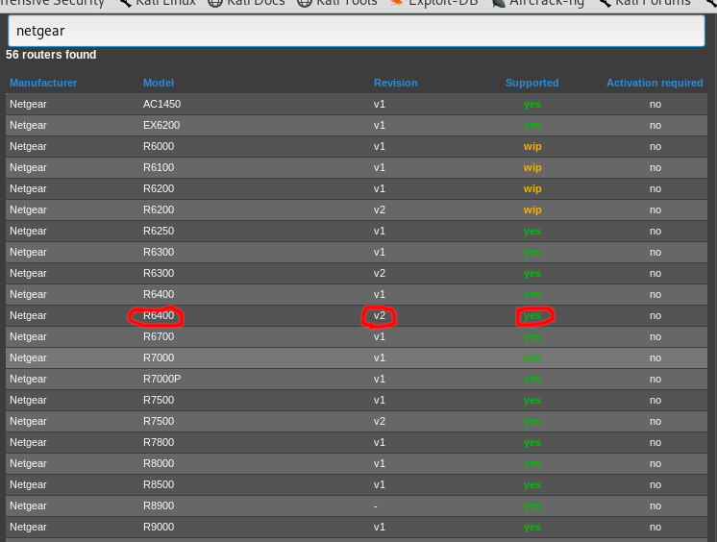Click activation no for R9000
717x542 pixels.
point(655,527)
